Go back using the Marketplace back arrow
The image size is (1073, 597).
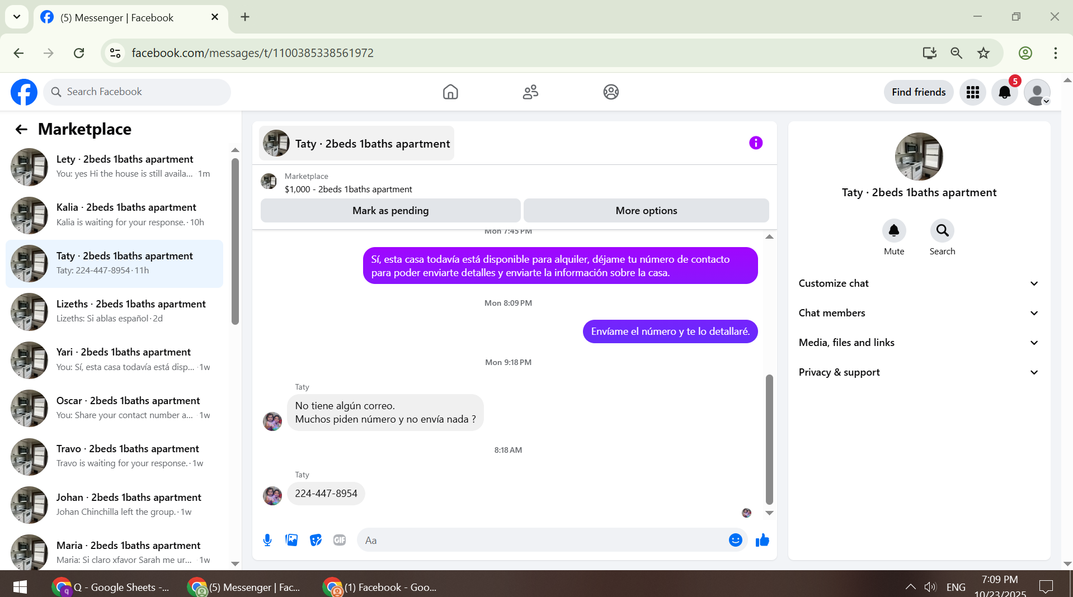(21, 130)
